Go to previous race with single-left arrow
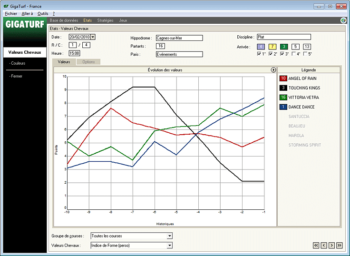350x256 pixels. (324, 245)
